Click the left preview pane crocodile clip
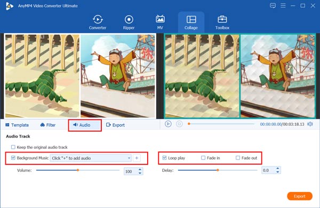320x208 pixels. pos(202,76)
